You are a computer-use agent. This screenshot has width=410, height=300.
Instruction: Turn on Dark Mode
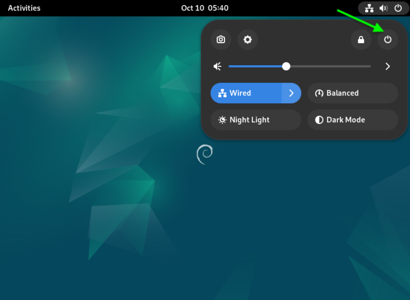coord(353,120)
